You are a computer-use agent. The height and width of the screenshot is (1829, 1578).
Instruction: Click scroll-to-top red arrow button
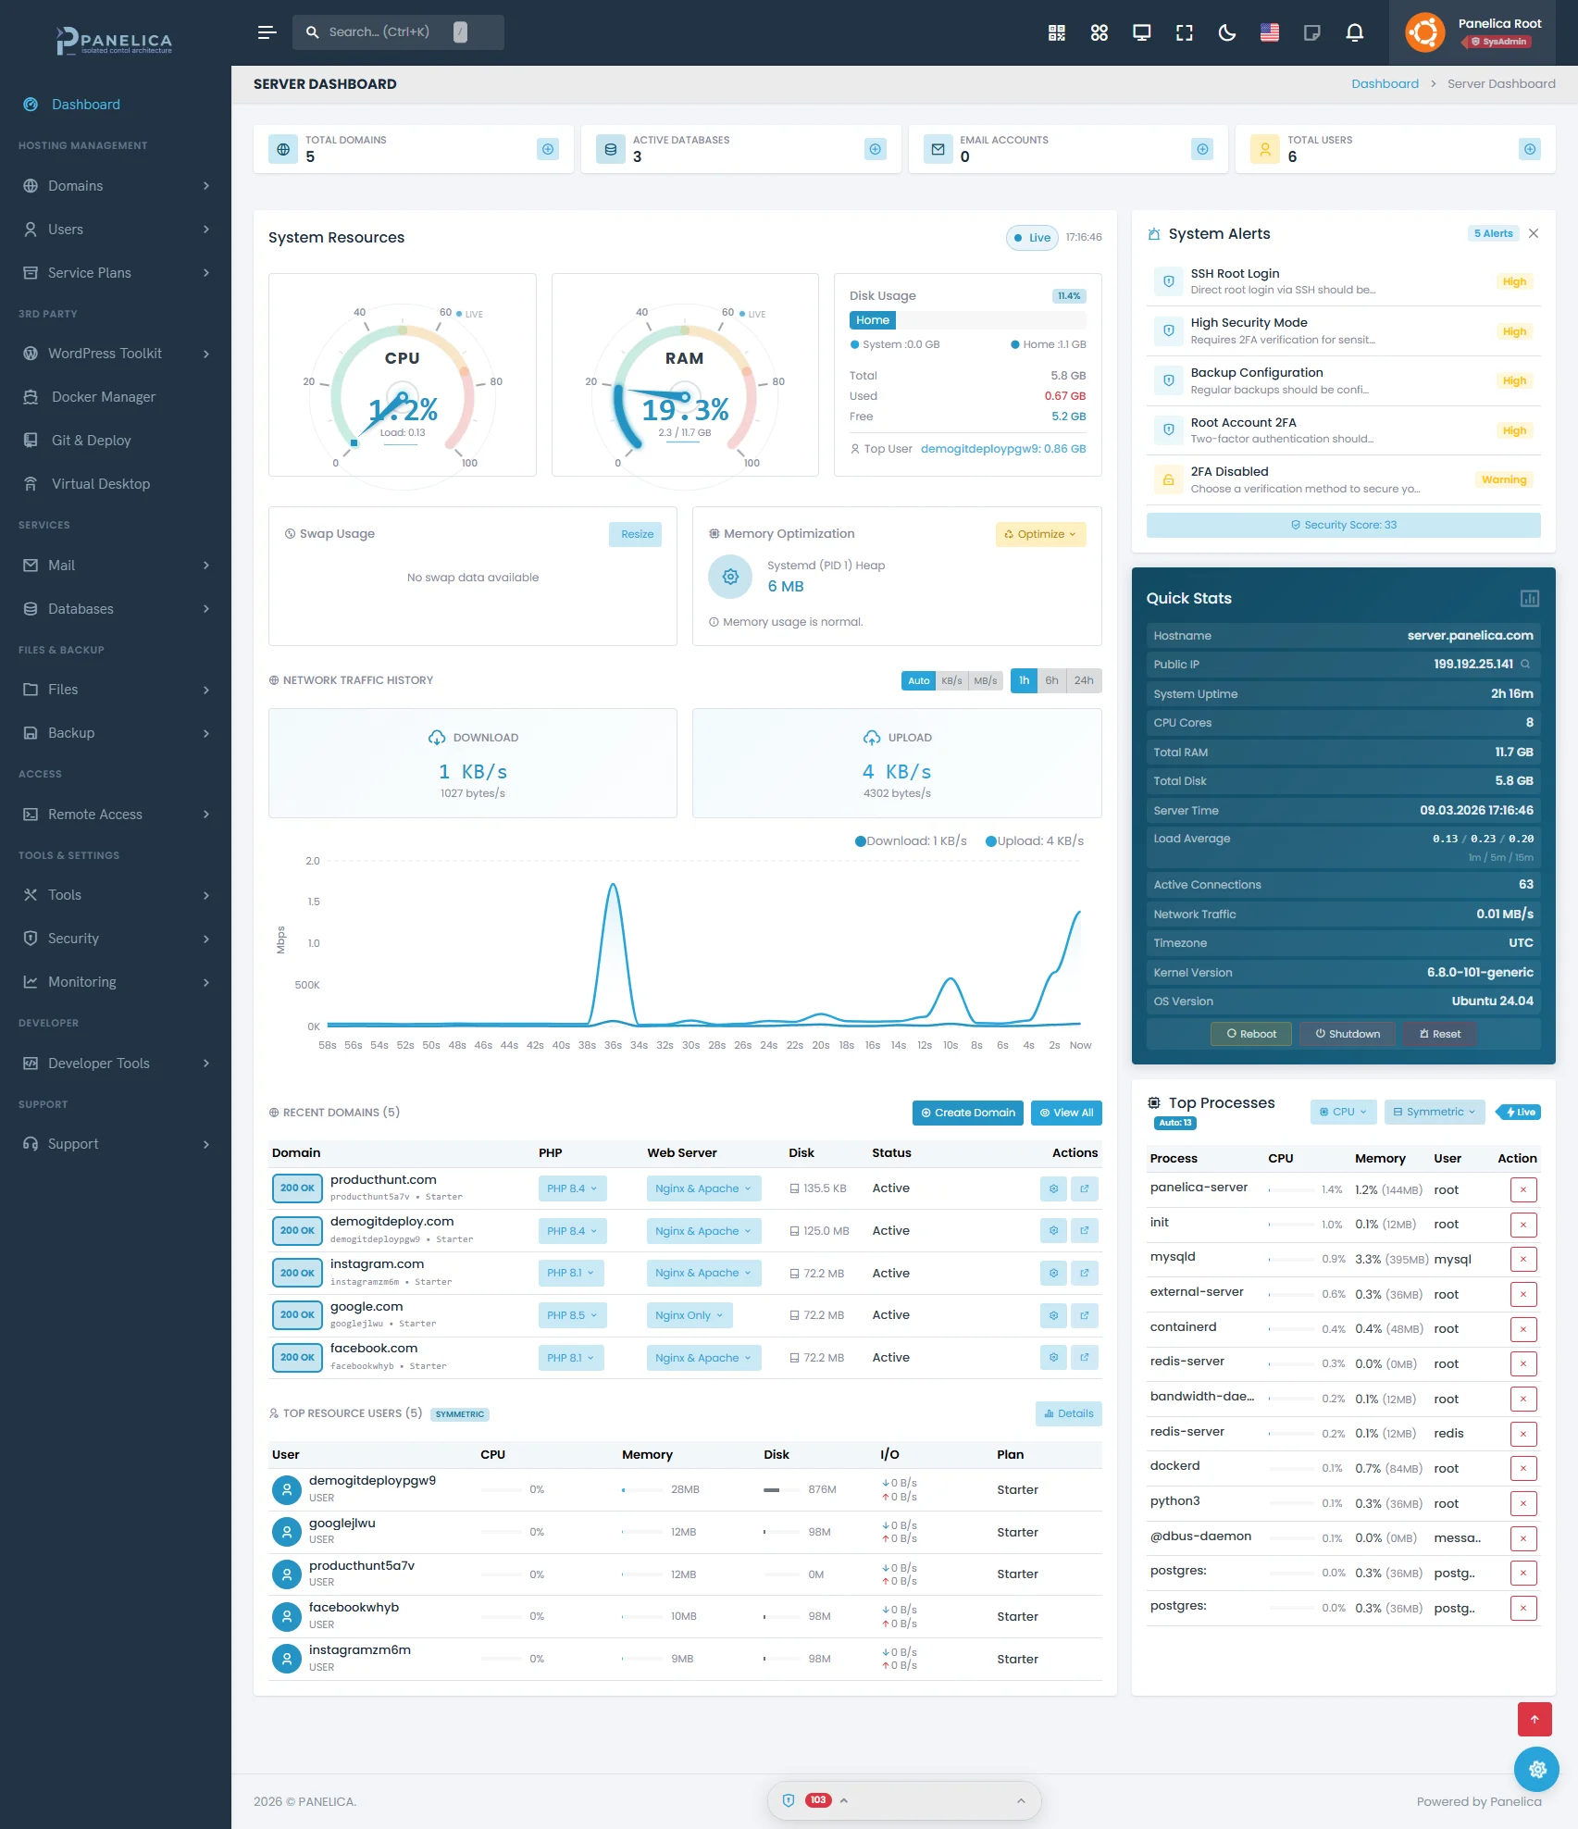click(x=1534, y=1719)
